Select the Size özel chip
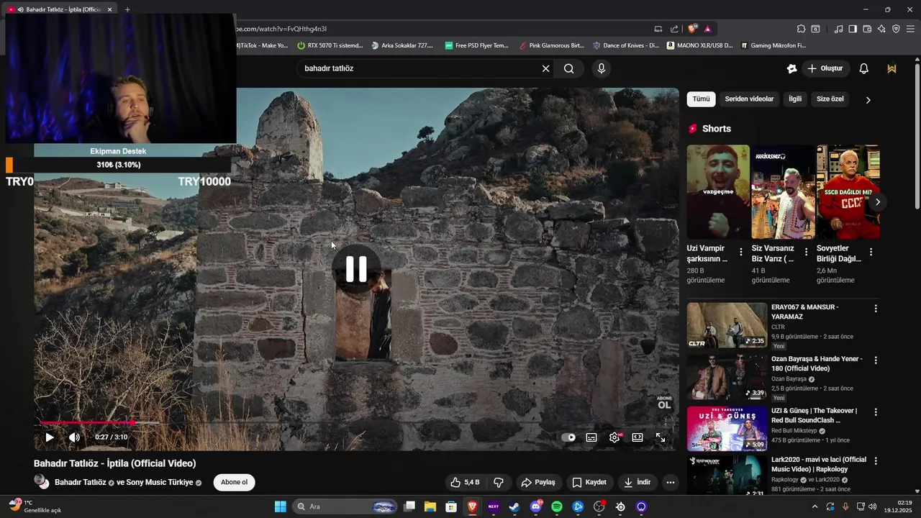Viewport: 921px width, 518px height. coord(830,99)
